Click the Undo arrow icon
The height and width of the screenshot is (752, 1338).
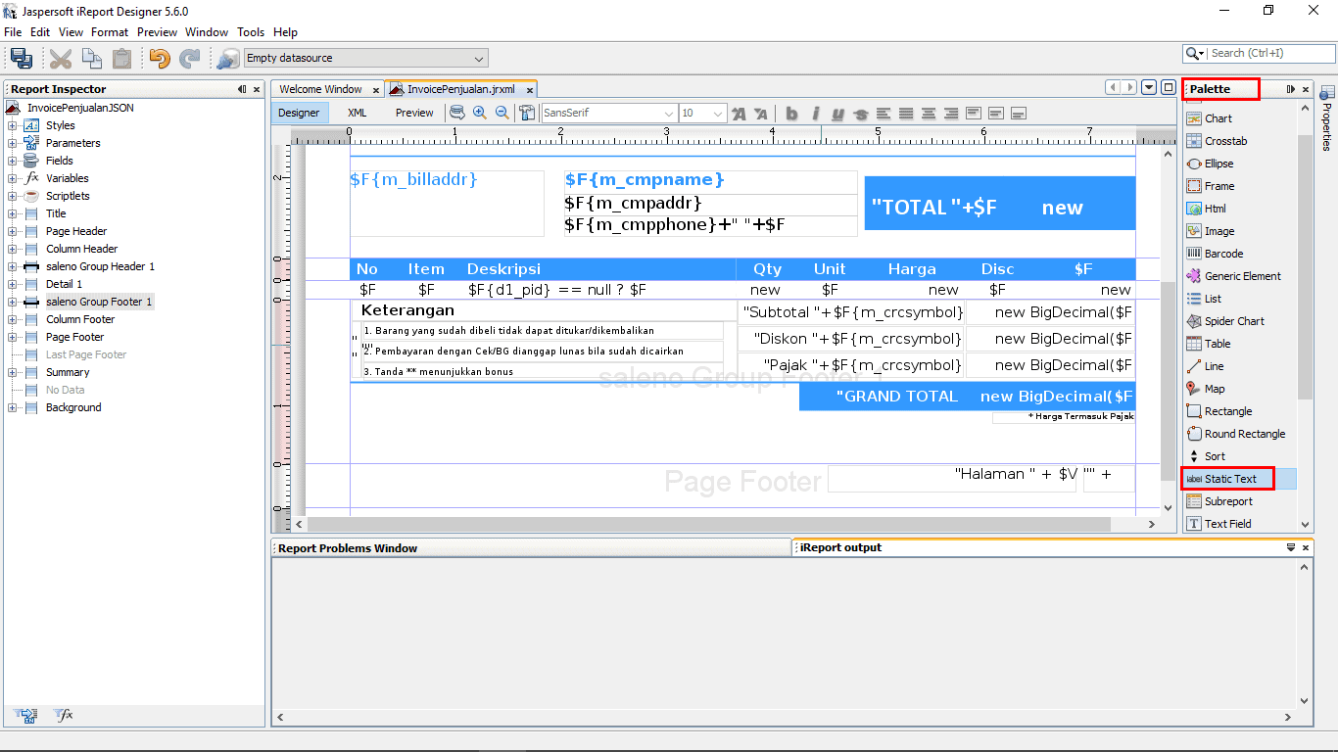click(159, 59)
